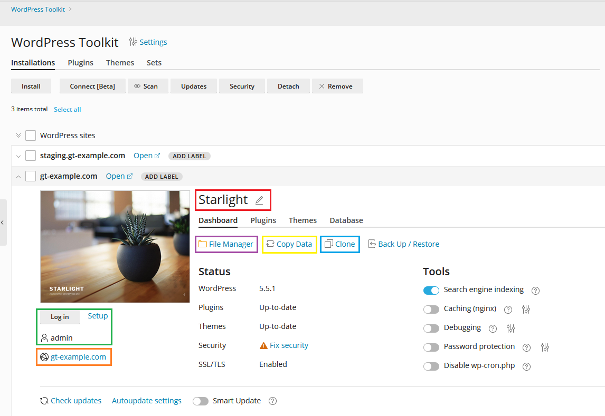Select the staging.gt-example.com checkbox
Screen dimensions: 605x416
(31, 156)
